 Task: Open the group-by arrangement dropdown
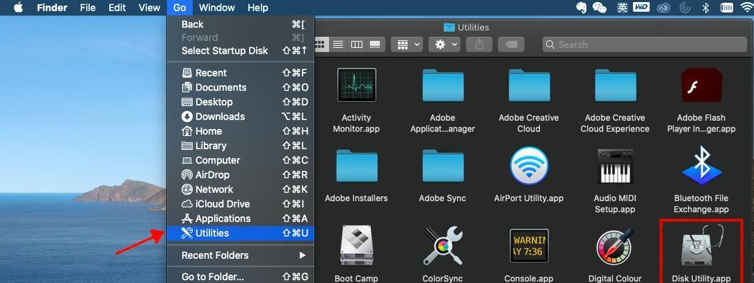click(407, 45)
